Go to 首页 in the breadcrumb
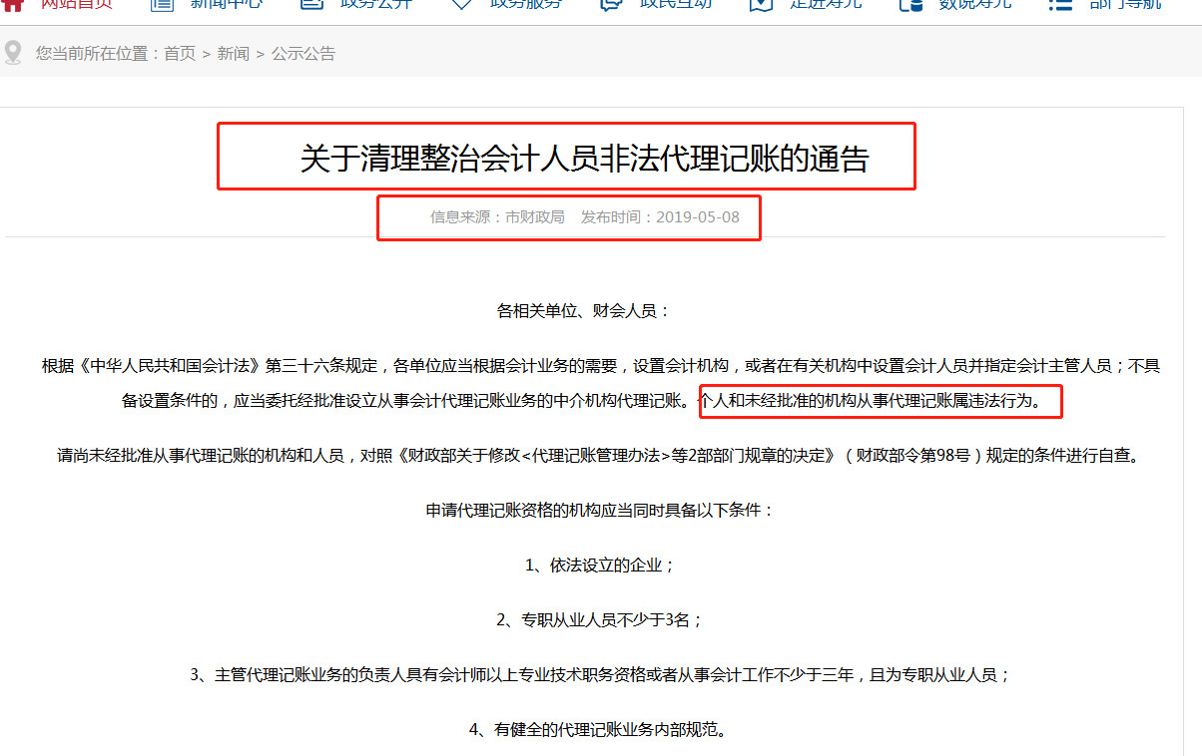 pos(180,54)
